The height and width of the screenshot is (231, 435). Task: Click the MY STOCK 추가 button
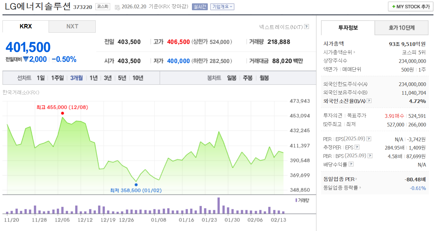tap(411, 6)
